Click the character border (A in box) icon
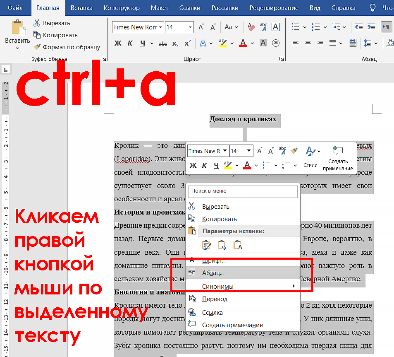Screen dimensions: 394x357 coord(276,27)
